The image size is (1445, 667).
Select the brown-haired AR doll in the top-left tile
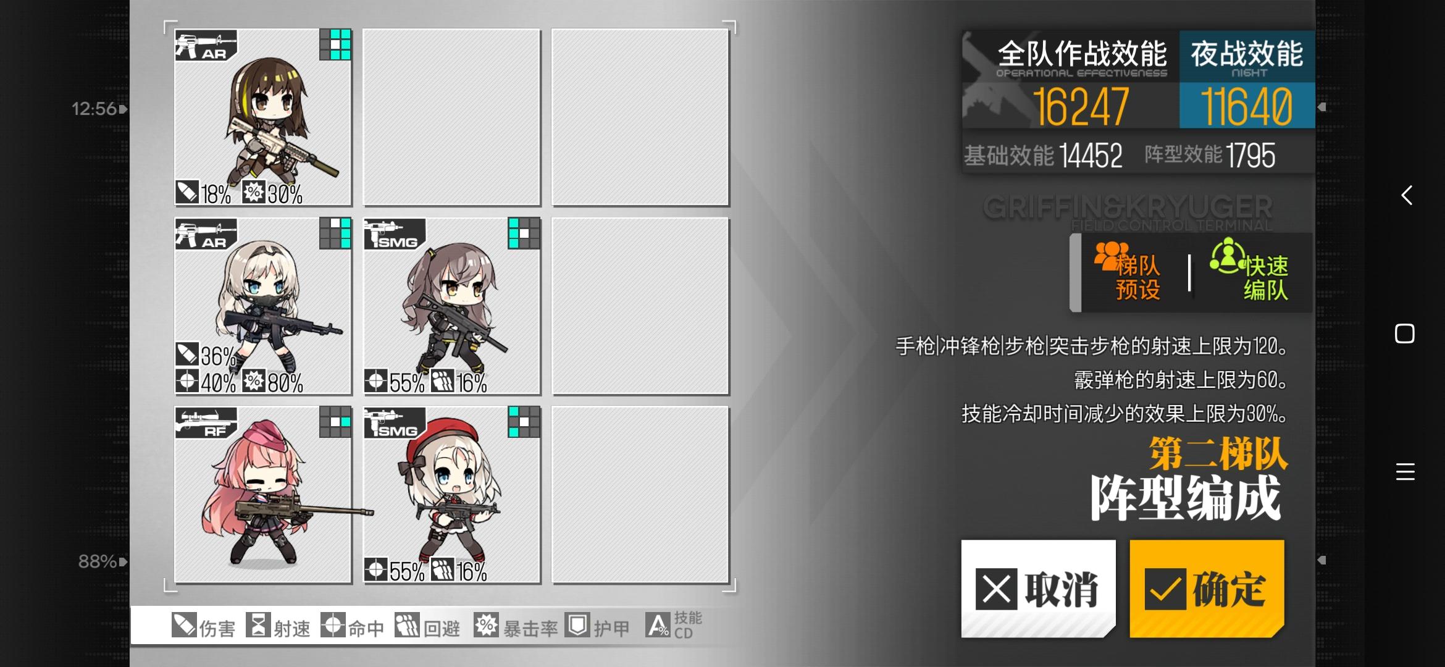pyautogui.click(x=263, y=117)
